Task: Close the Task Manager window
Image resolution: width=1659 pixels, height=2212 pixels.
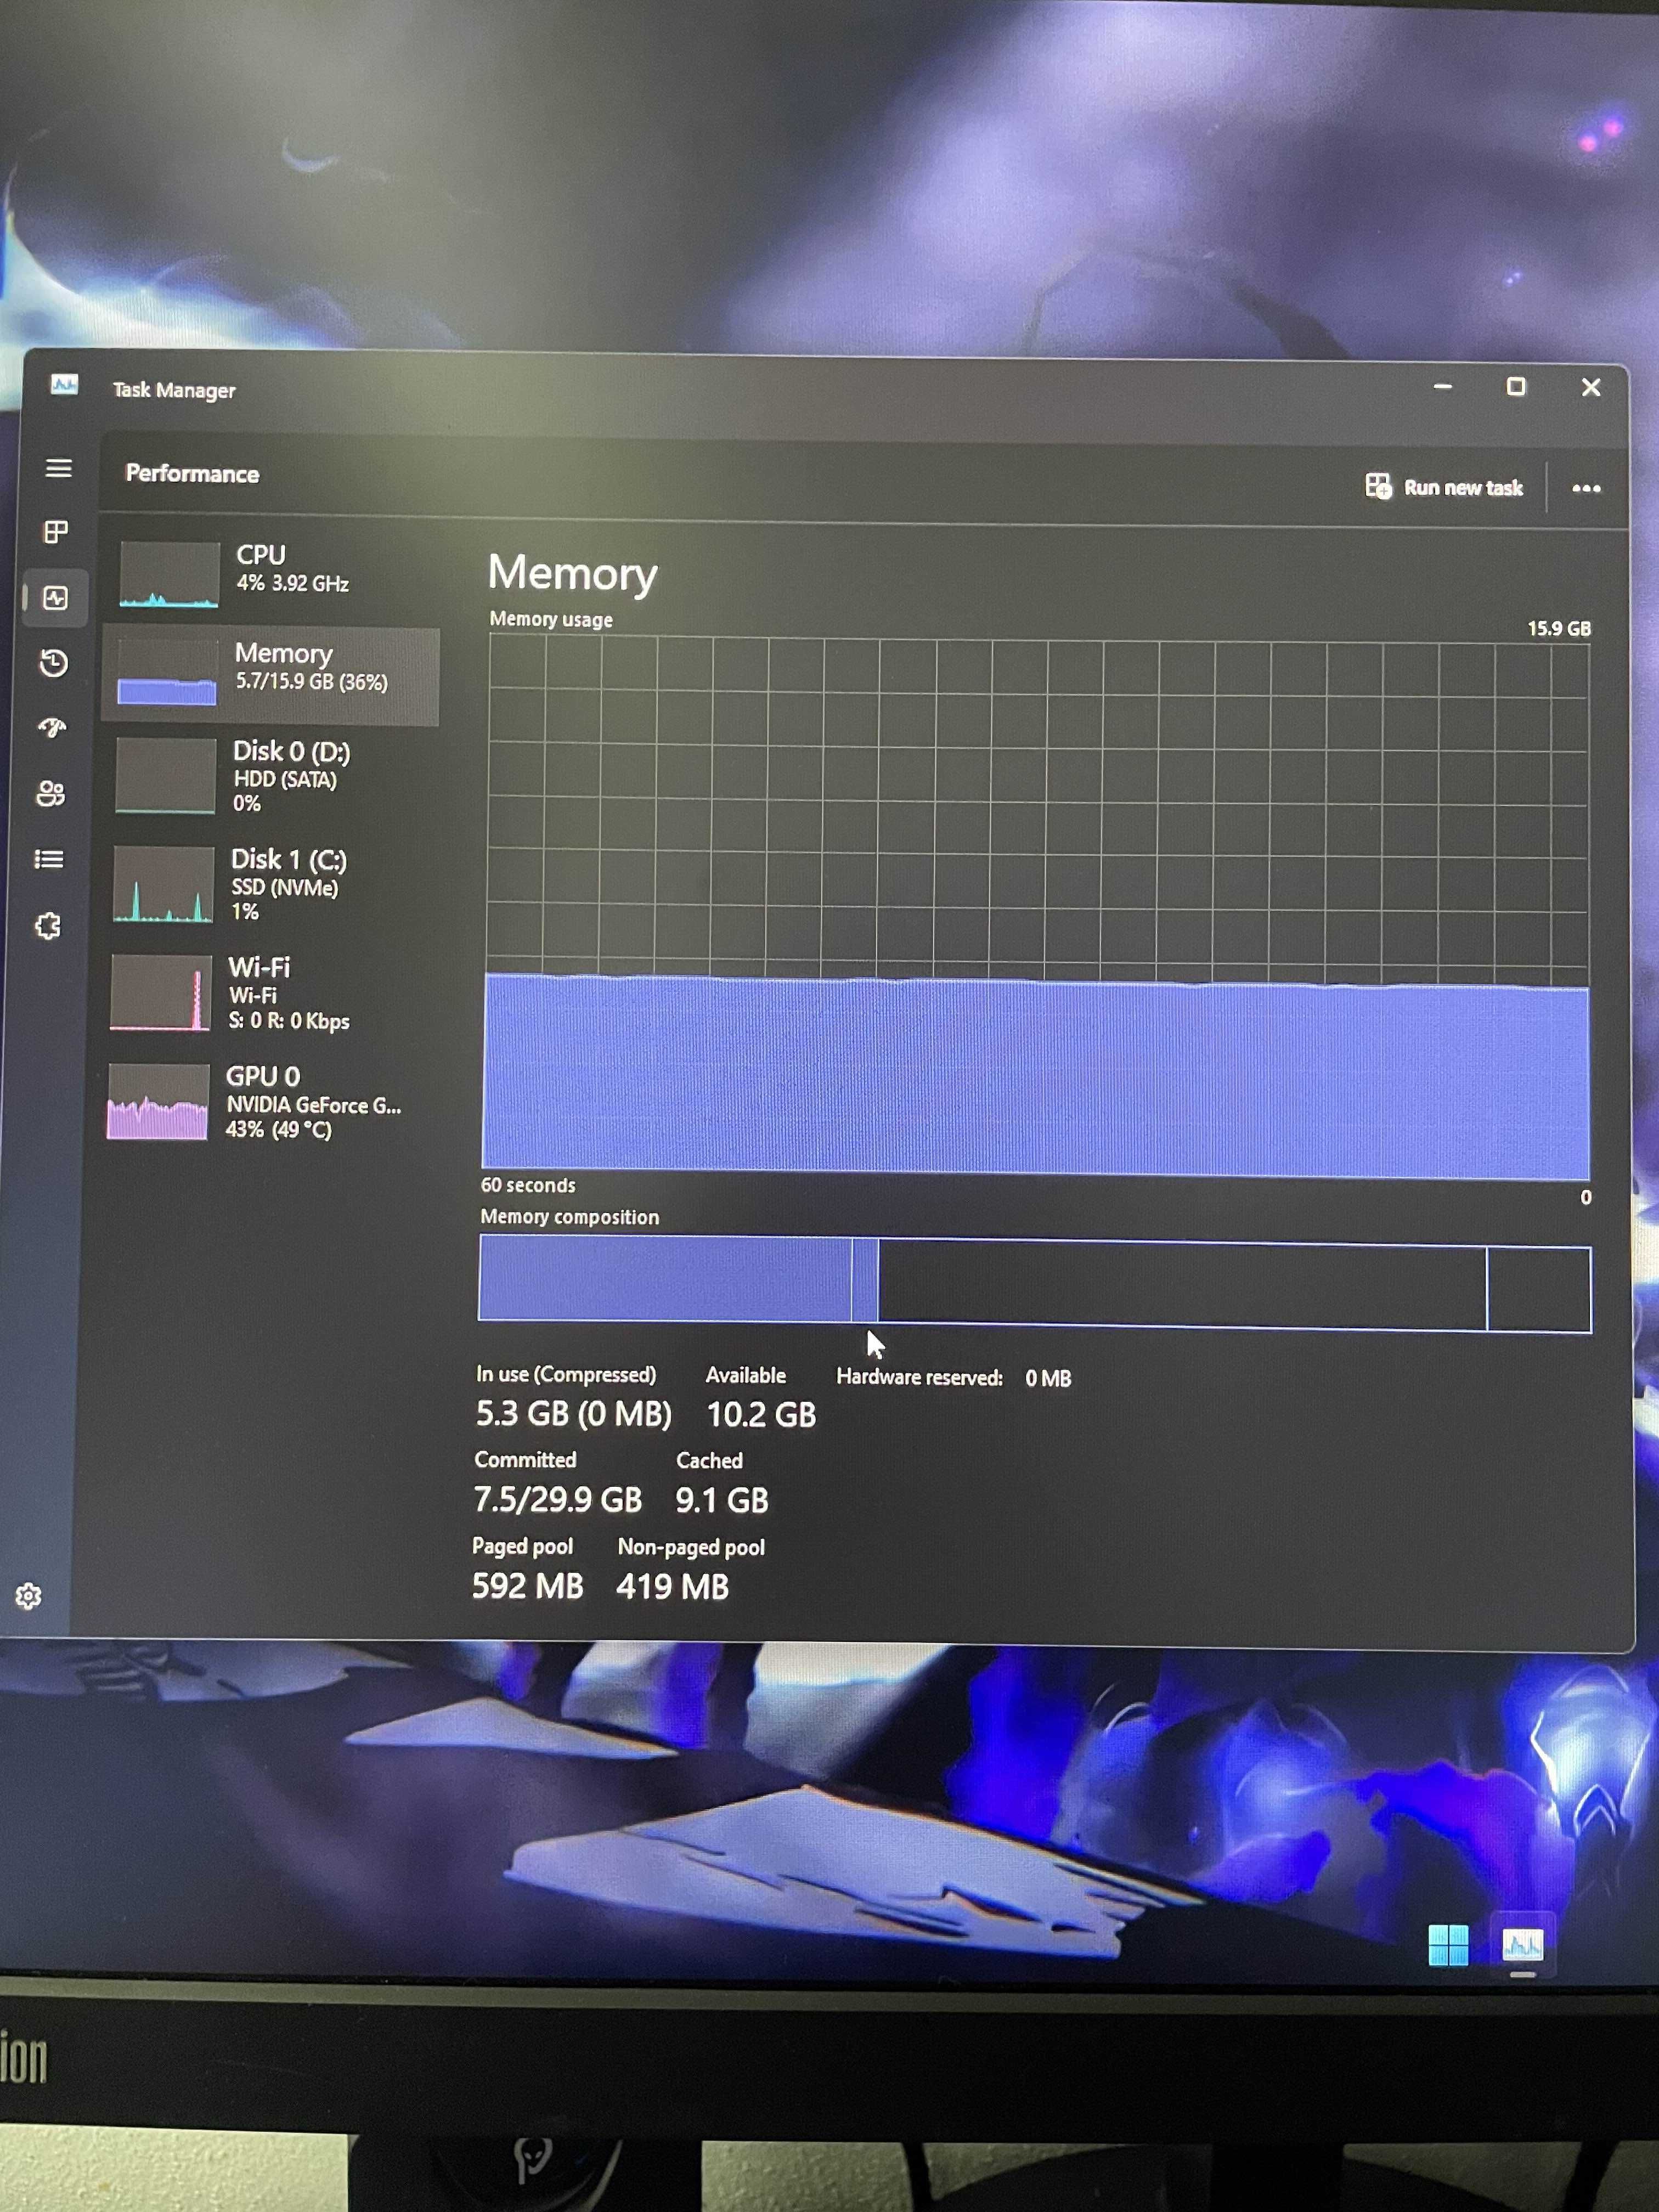Action: 1590,387
